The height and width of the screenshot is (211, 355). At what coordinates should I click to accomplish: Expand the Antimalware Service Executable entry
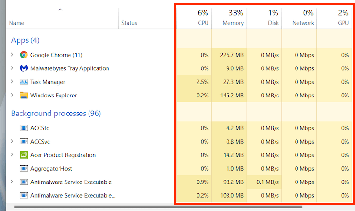(x=12, y=182)
